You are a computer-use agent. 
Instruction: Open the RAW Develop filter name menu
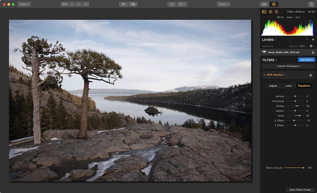click(x=276, y=75)
